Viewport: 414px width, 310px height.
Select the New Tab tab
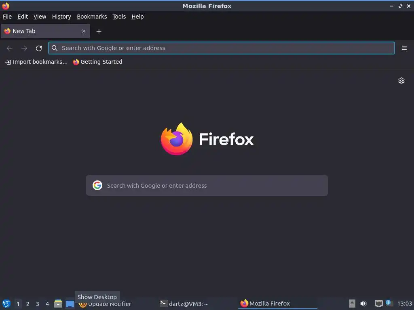(x=45, y=31)
